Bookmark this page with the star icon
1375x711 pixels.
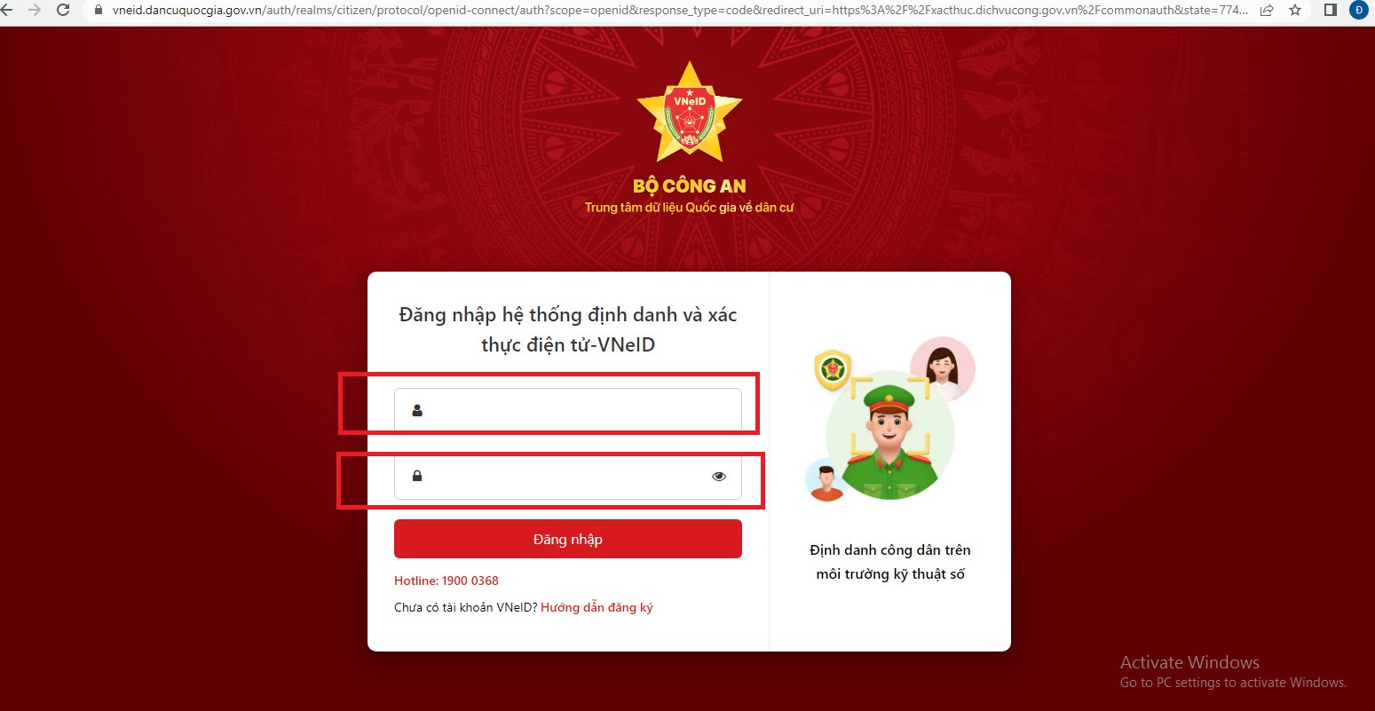point(1295,11)
